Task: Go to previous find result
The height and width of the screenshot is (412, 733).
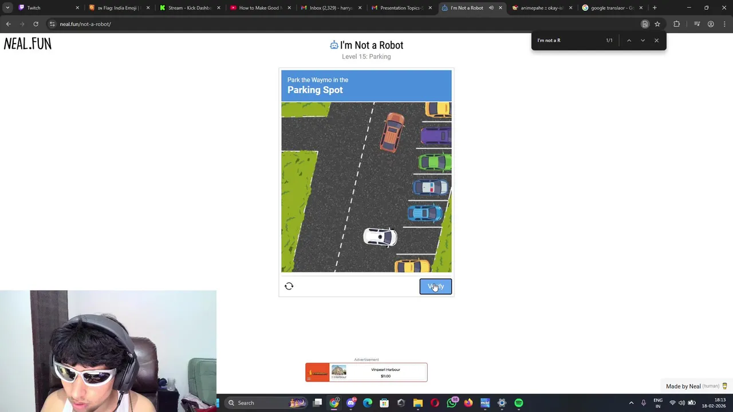Action: [x=629, y=41]
